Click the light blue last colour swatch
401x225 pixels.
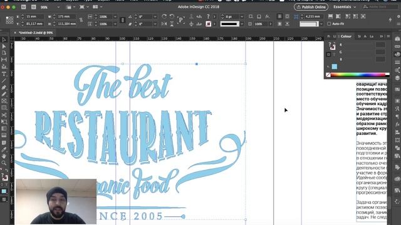click(x=334, y=67)
